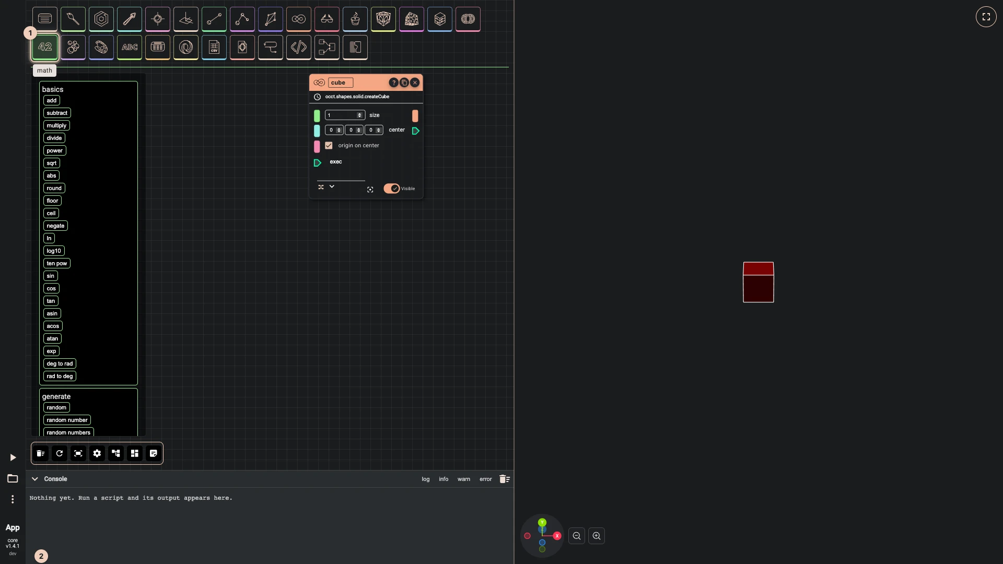1003x564 pixels.
Task: Add the random number block
Action: click(67, 420)
